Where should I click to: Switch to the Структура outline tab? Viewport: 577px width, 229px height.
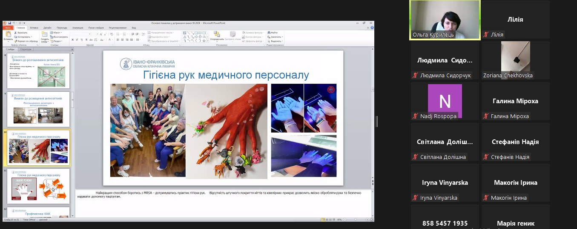click(26, 49)
